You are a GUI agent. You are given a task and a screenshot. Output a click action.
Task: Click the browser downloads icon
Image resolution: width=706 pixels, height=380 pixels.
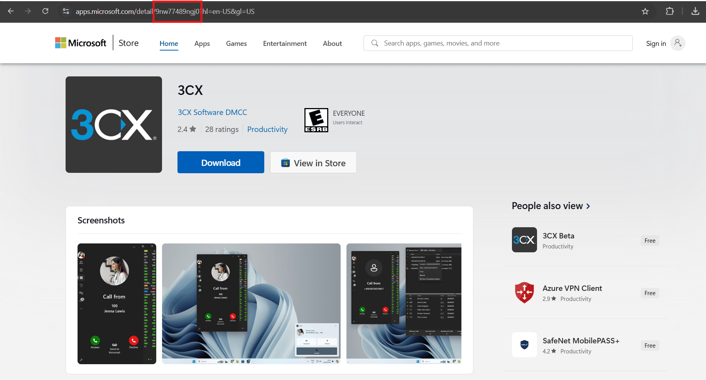pos(696,11)
